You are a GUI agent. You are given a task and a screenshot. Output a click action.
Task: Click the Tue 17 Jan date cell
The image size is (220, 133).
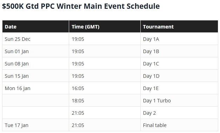point(36,125)
